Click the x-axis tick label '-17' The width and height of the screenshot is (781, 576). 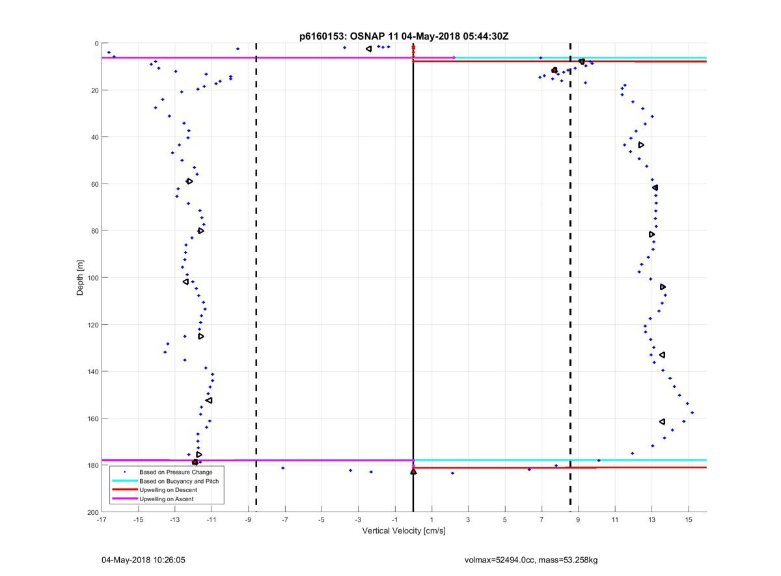click(102, 520)
